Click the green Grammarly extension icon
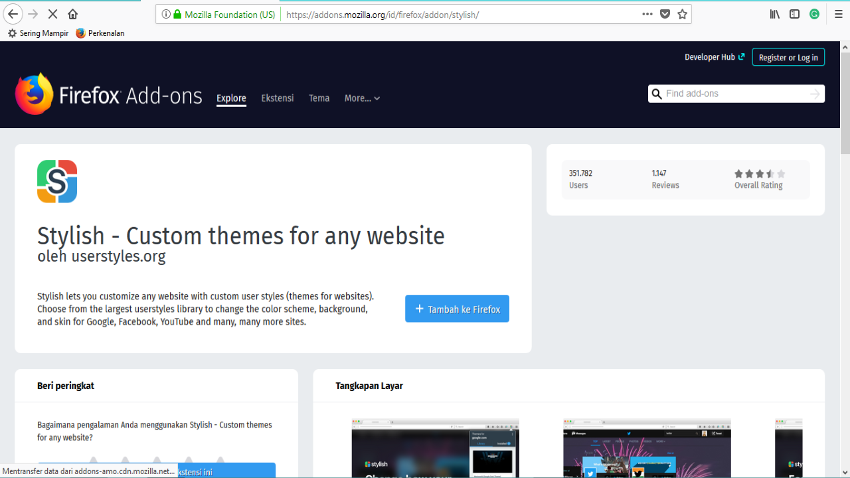 pyautogui.click(x=814, y=14)
